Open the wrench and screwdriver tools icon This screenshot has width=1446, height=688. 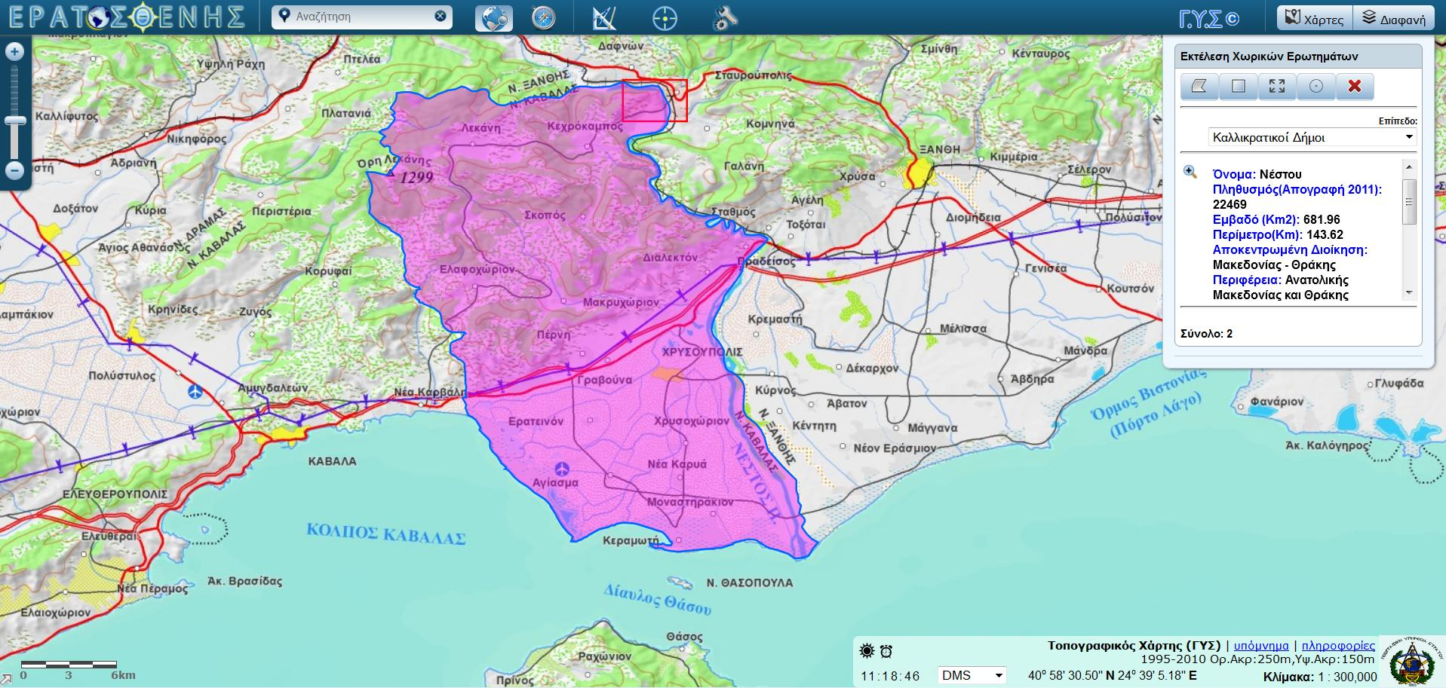click(x=725, y=17)
